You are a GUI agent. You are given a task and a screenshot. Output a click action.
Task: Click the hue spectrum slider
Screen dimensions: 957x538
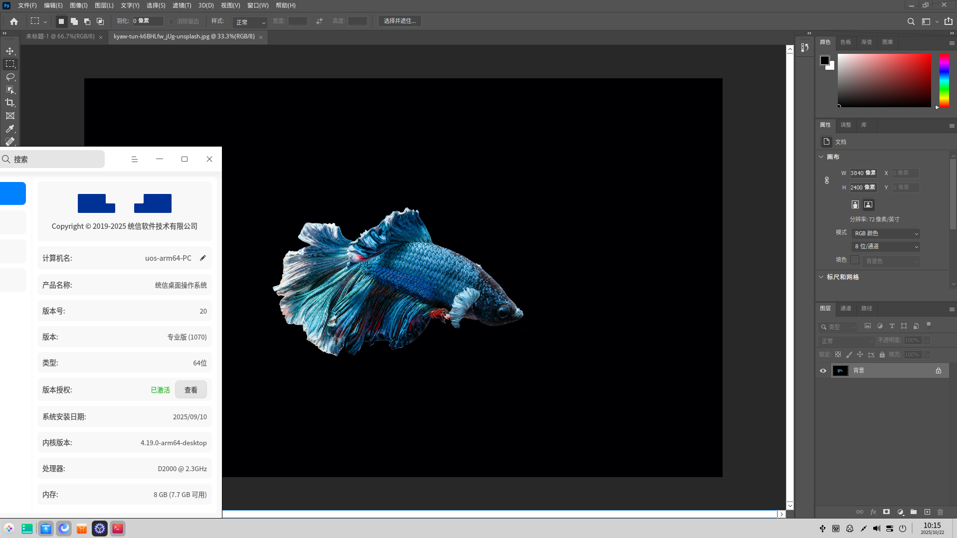(945, 80)
